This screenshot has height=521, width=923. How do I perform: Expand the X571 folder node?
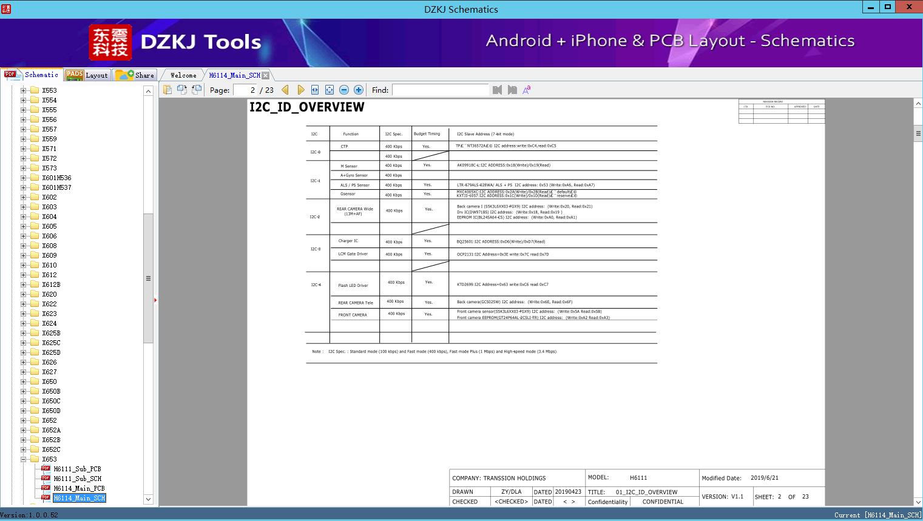(23, 149)
